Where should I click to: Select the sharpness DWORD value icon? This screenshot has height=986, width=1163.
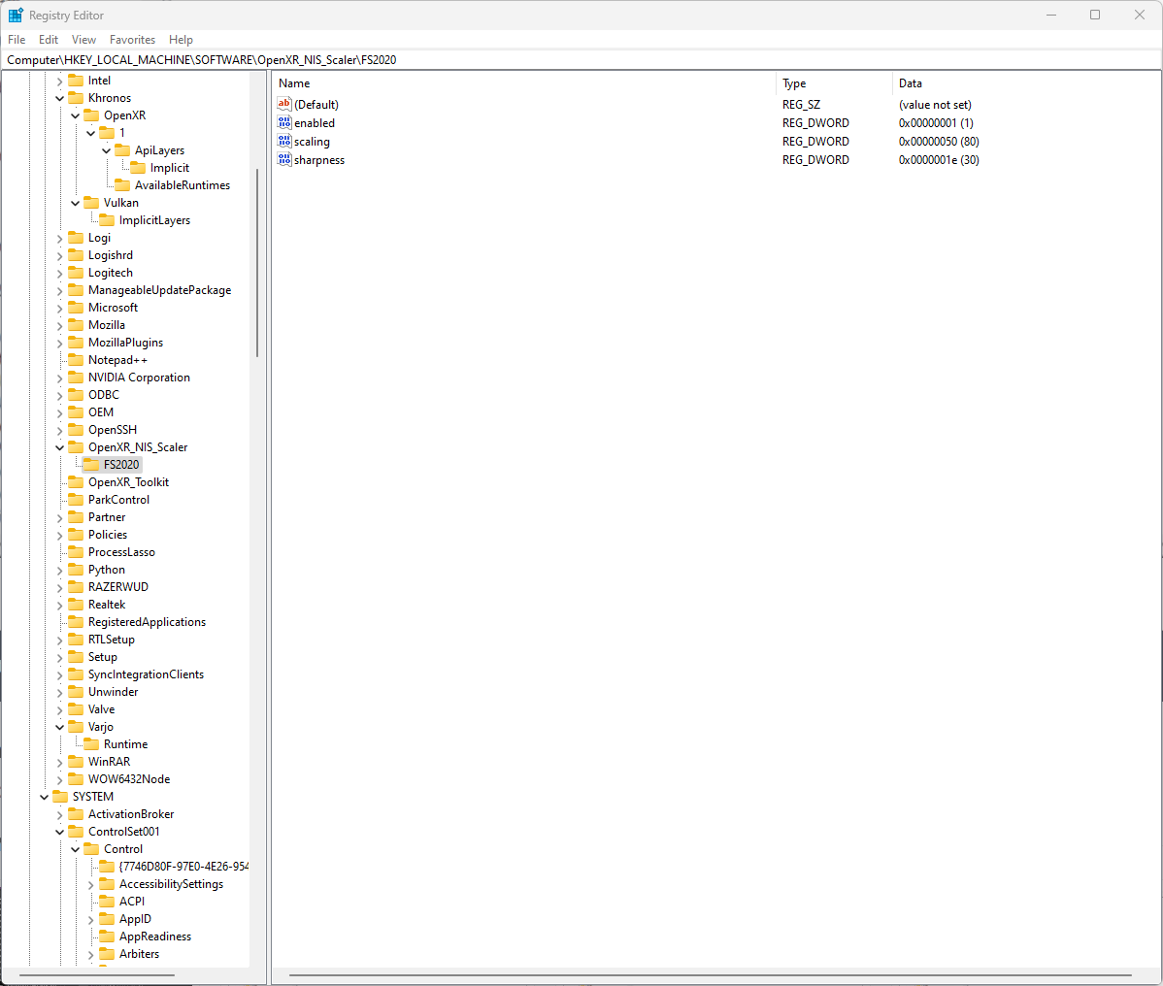[x=284, y=159]
